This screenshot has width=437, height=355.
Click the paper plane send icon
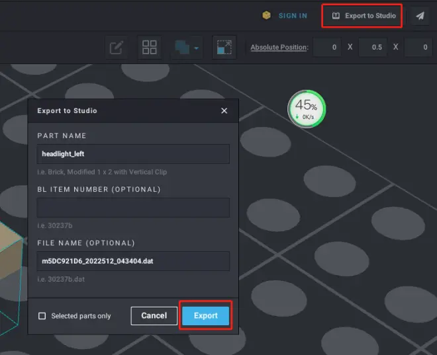coord(420,16)
